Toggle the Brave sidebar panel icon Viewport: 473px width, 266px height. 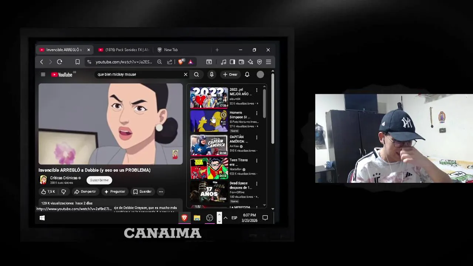pyautogui.click(x=232, y=62)
